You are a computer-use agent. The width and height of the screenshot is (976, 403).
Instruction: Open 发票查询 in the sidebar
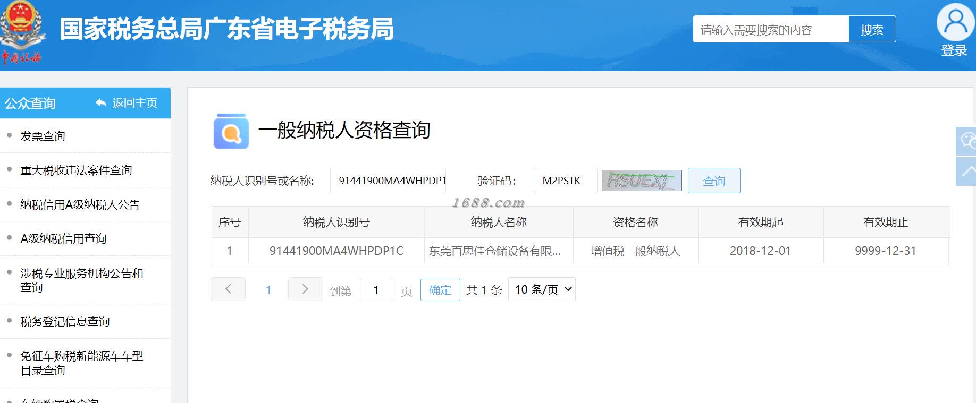tap(43, 136)
